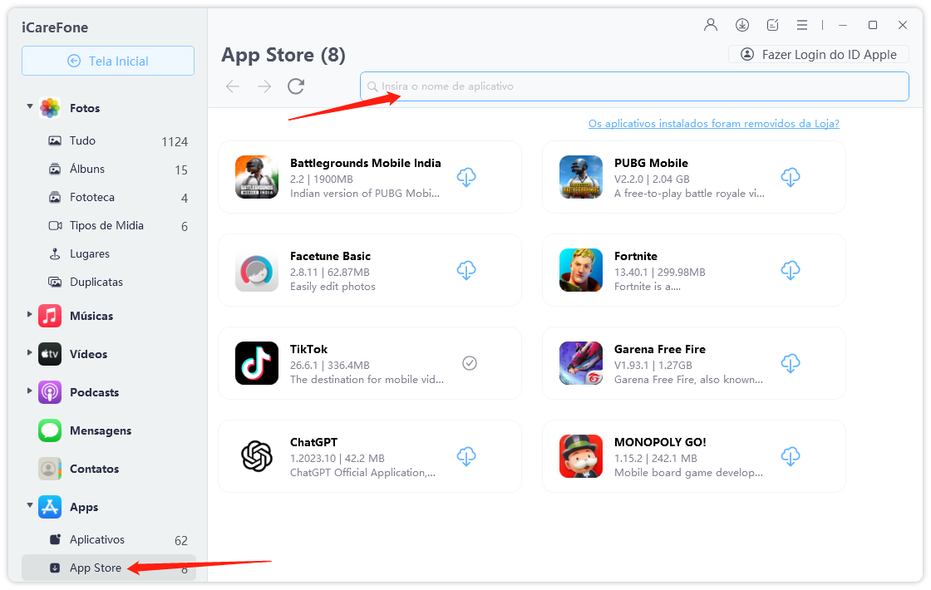The image size is (931, 590).
Task: Expand the Músicas section arrow
Action: point(30,315)
